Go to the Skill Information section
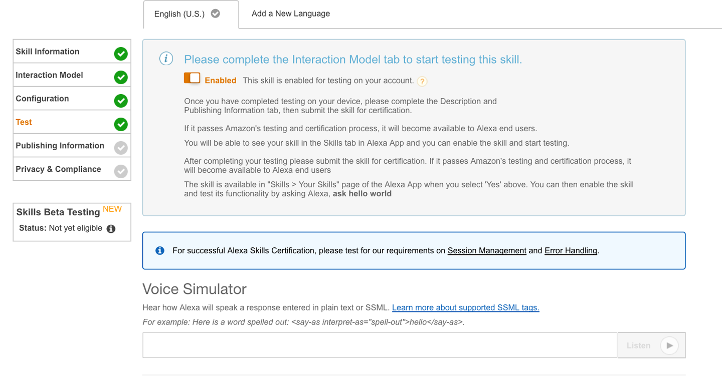Image resolution: width=722 pixels, height=380 pixels. click(48, 52)
